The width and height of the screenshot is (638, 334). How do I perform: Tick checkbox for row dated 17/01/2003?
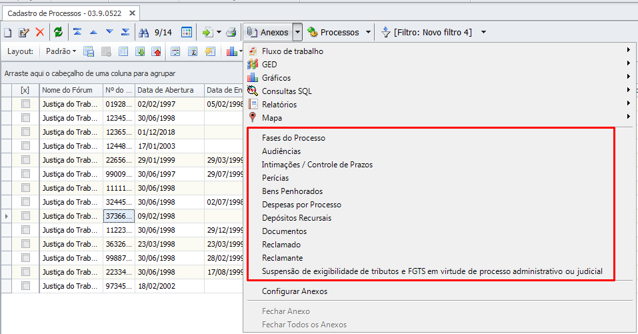25,146
